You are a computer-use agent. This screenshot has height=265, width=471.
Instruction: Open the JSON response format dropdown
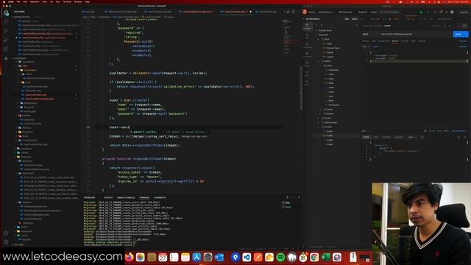point(412,137)
